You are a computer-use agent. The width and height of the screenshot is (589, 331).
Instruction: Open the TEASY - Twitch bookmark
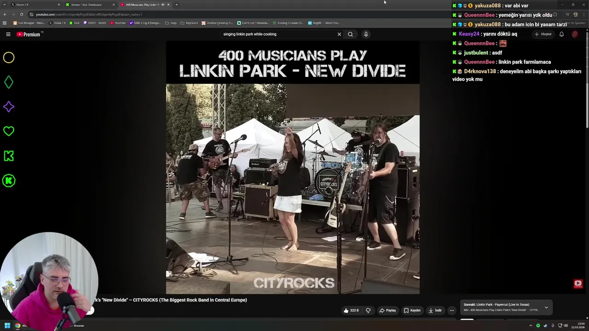tap(95, 23)
